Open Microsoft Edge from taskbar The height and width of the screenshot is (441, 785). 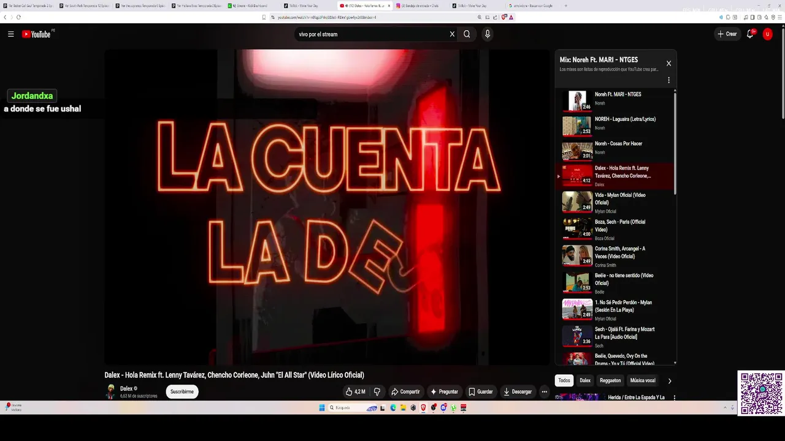point(393,407)
